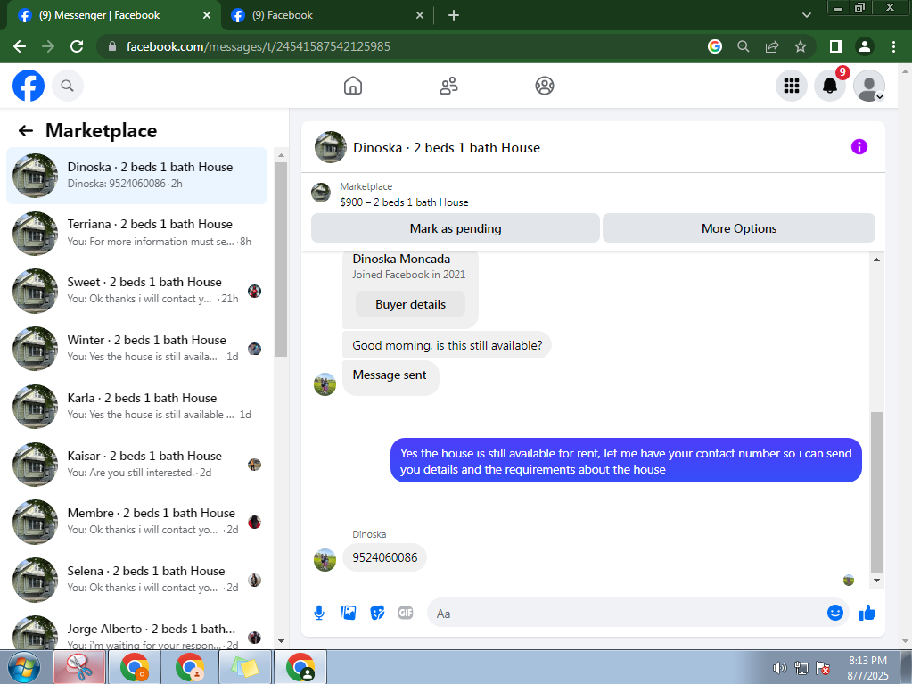Bookmark this page with star icon

801,46
